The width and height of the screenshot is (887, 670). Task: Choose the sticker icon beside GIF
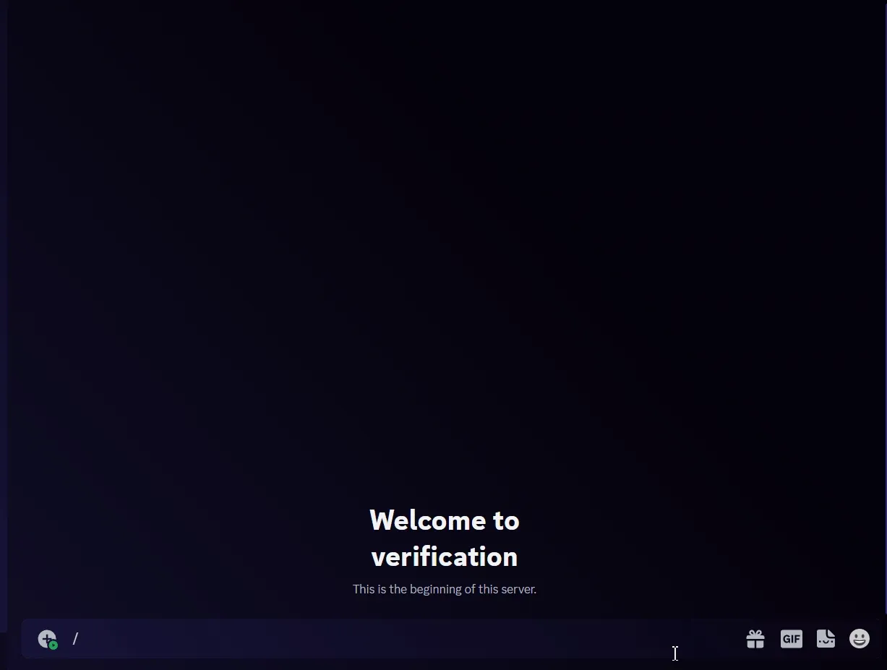tap(826, 639)
